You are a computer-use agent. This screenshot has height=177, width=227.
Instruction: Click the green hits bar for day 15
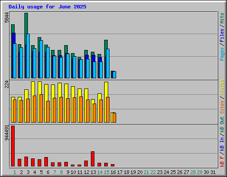pyautogui.click(x=106, y=44)
